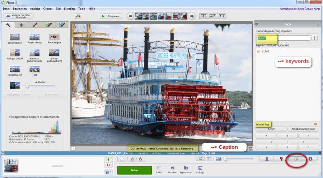Hold selection with the green pin icon

108,159
